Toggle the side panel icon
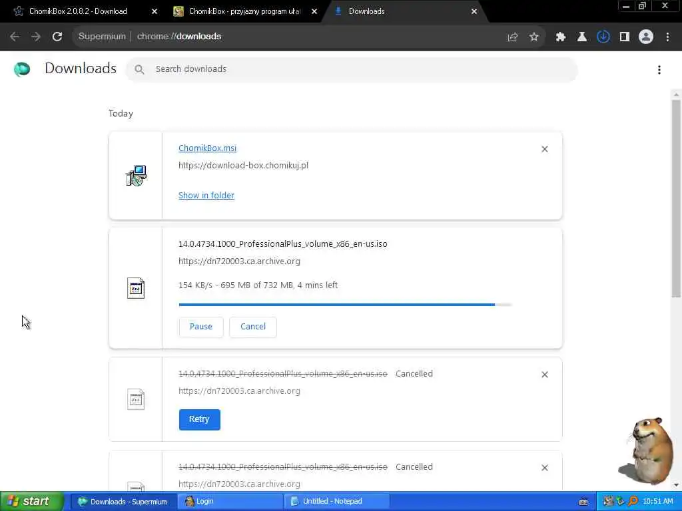Viewport: 682px width, 511px height. (x=625, y=37)
